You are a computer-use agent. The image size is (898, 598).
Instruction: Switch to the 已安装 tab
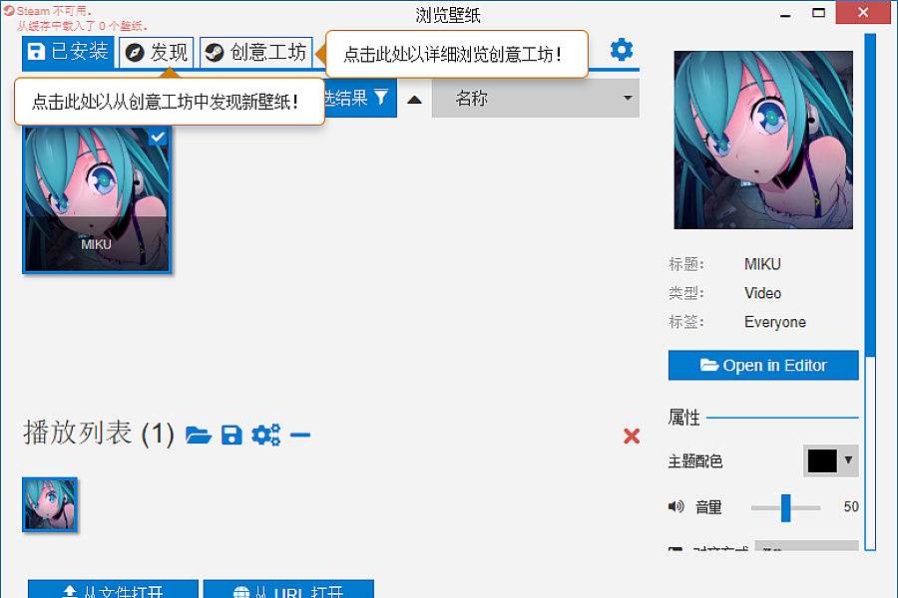click(68, 52)
